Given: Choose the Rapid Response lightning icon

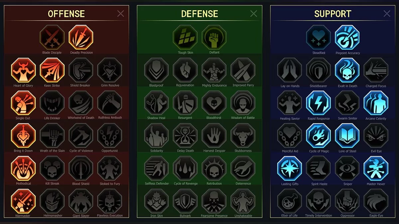Looking at the screenshot, I should pyautogui.click(x=319, y=103).
